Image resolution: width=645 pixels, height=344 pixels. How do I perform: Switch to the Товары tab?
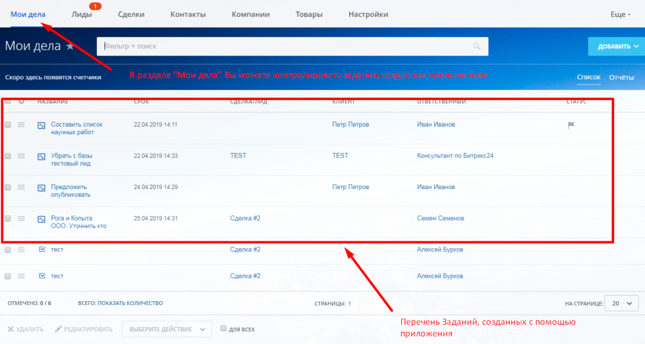(309, 14)
